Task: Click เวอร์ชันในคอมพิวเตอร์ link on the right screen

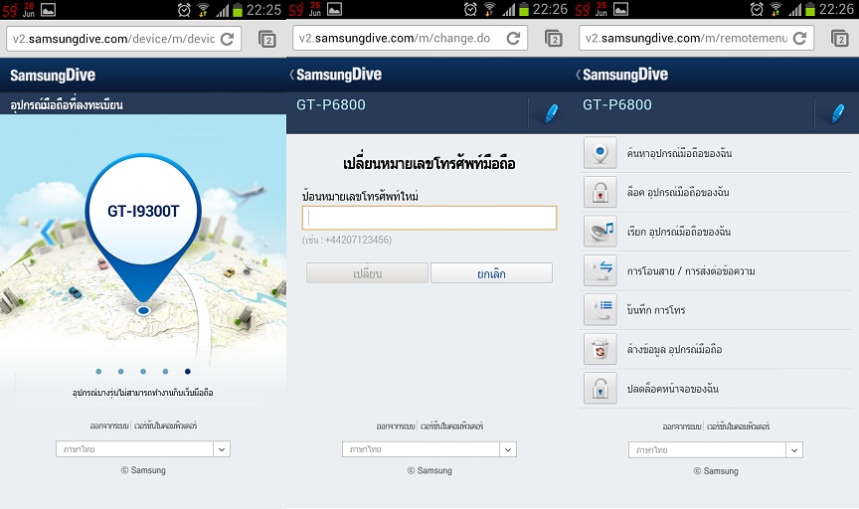Action: [738, 426]
